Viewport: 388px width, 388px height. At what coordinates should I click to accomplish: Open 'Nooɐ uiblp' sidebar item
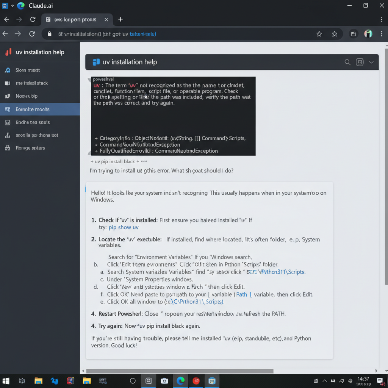(x=40, y=96)
